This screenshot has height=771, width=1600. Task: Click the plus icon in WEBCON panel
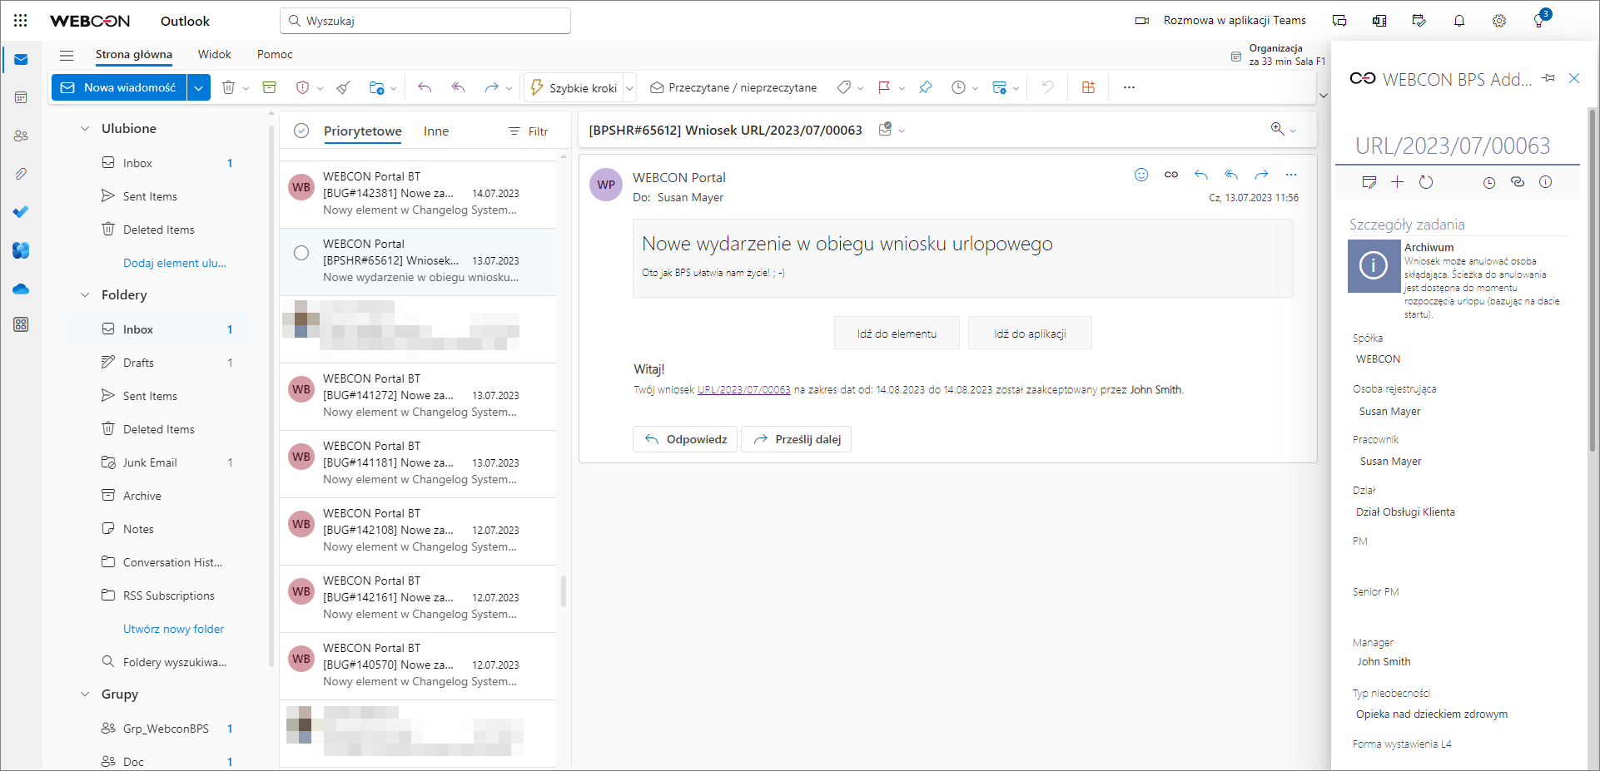click(x=1397, y=182)
